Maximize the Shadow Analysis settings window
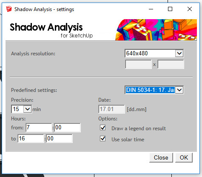Image resolution: width=202 pixels, height=177 pixels. (170, 9)
